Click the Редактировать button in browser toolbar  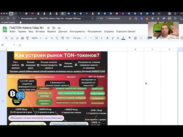[113, 18]
